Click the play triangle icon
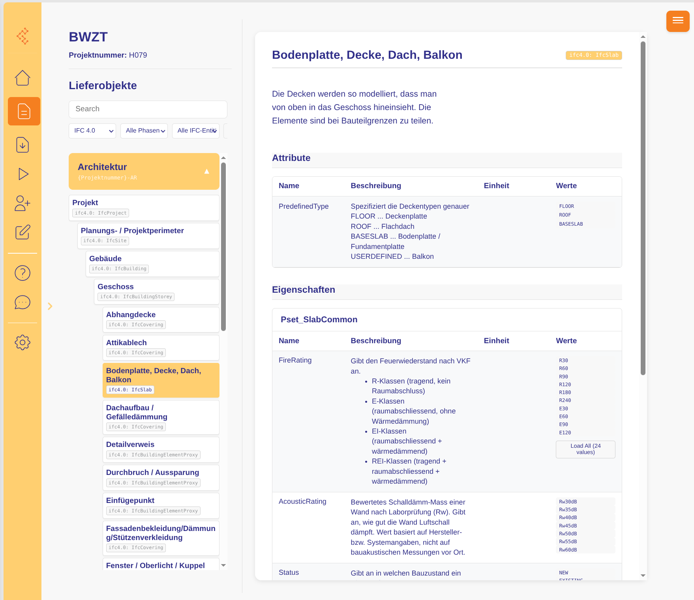 (x=23, y=174)
